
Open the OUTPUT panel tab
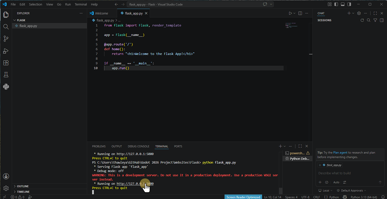point(117,146)
